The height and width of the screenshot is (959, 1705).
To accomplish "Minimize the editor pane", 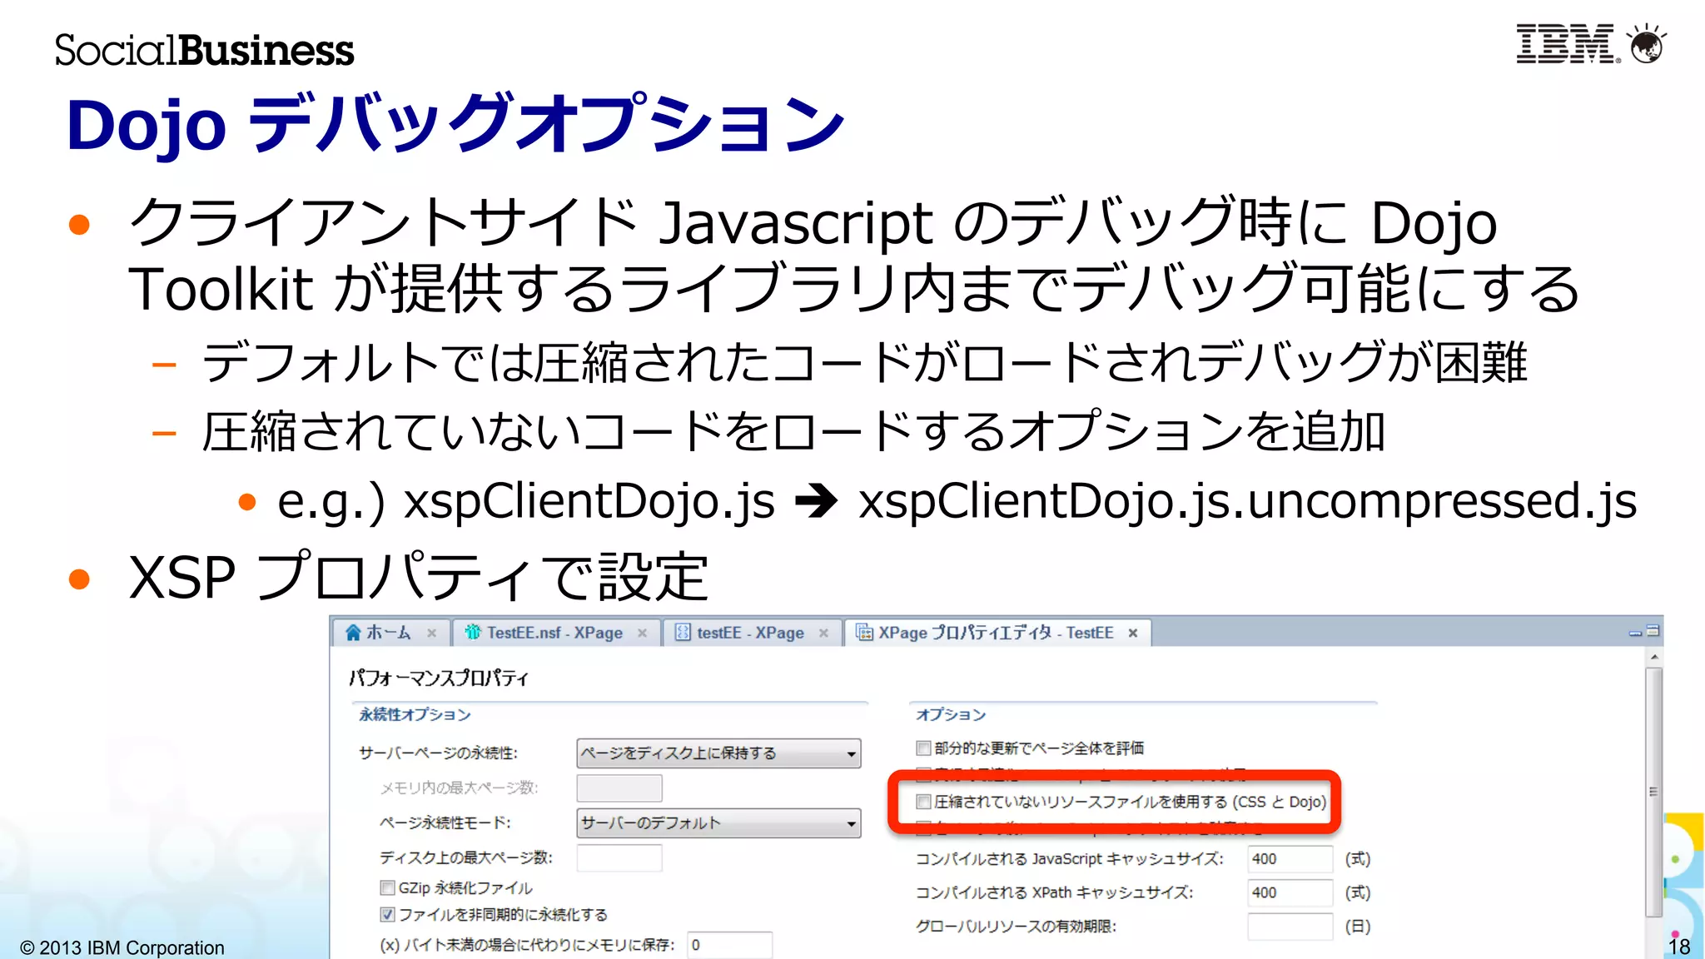I will pyautogui.click(x=1635, y=634).
